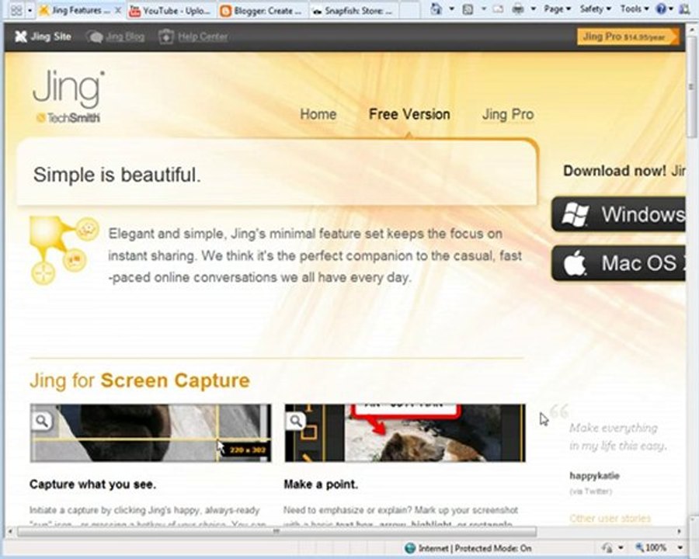Expand the Print dropdown arrow
Viewport: 699px width, 559px height.
(533, 9)
